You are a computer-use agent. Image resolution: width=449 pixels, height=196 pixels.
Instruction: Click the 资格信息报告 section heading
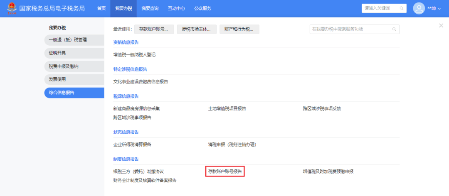click(126, 42)
